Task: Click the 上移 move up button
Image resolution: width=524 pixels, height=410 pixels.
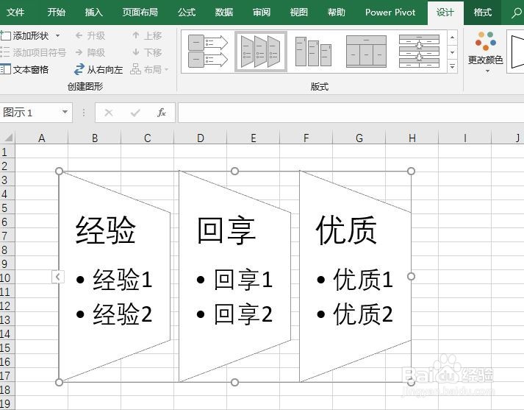Action: tap(147, 35)
